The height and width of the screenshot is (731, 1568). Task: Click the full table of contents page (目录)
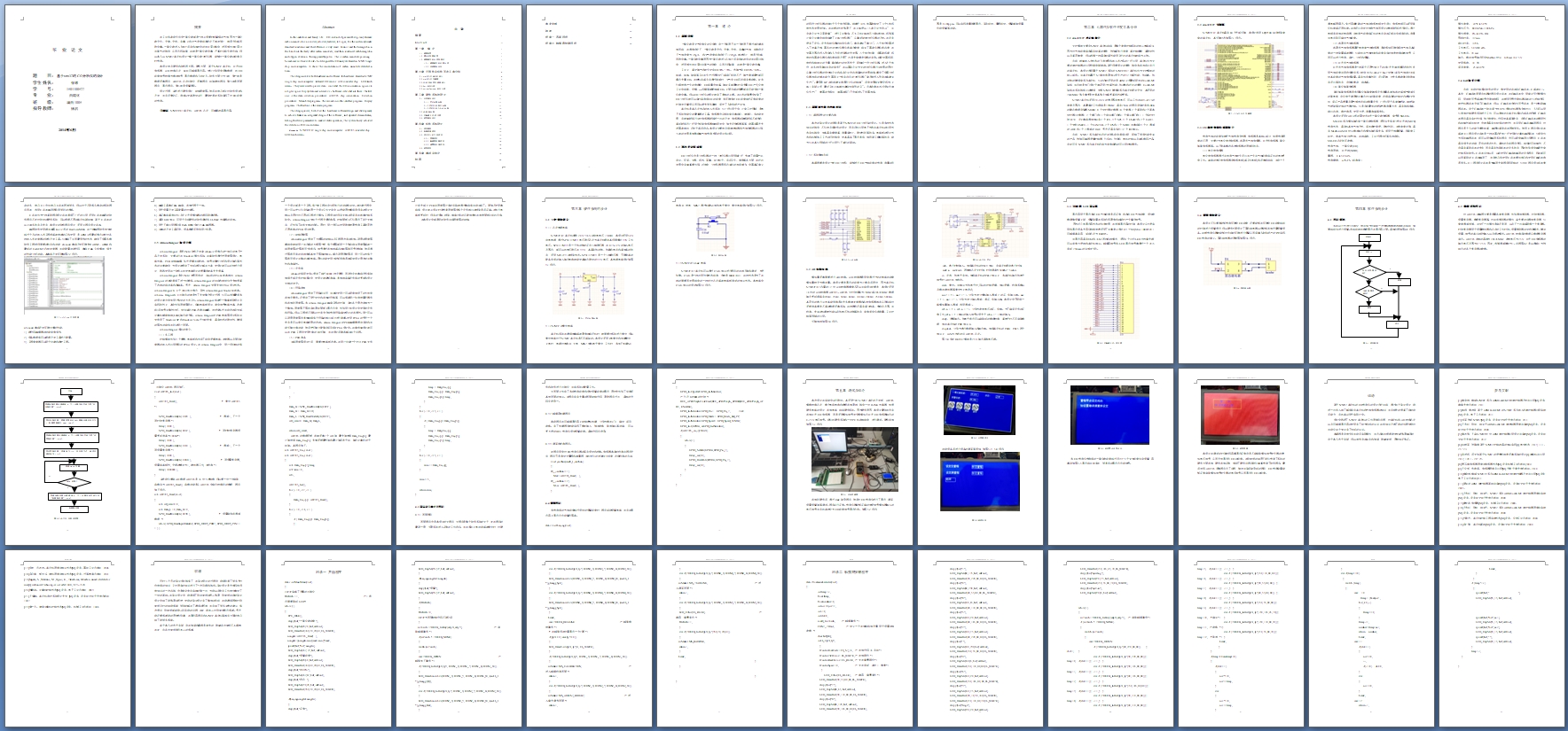point(459,94)
